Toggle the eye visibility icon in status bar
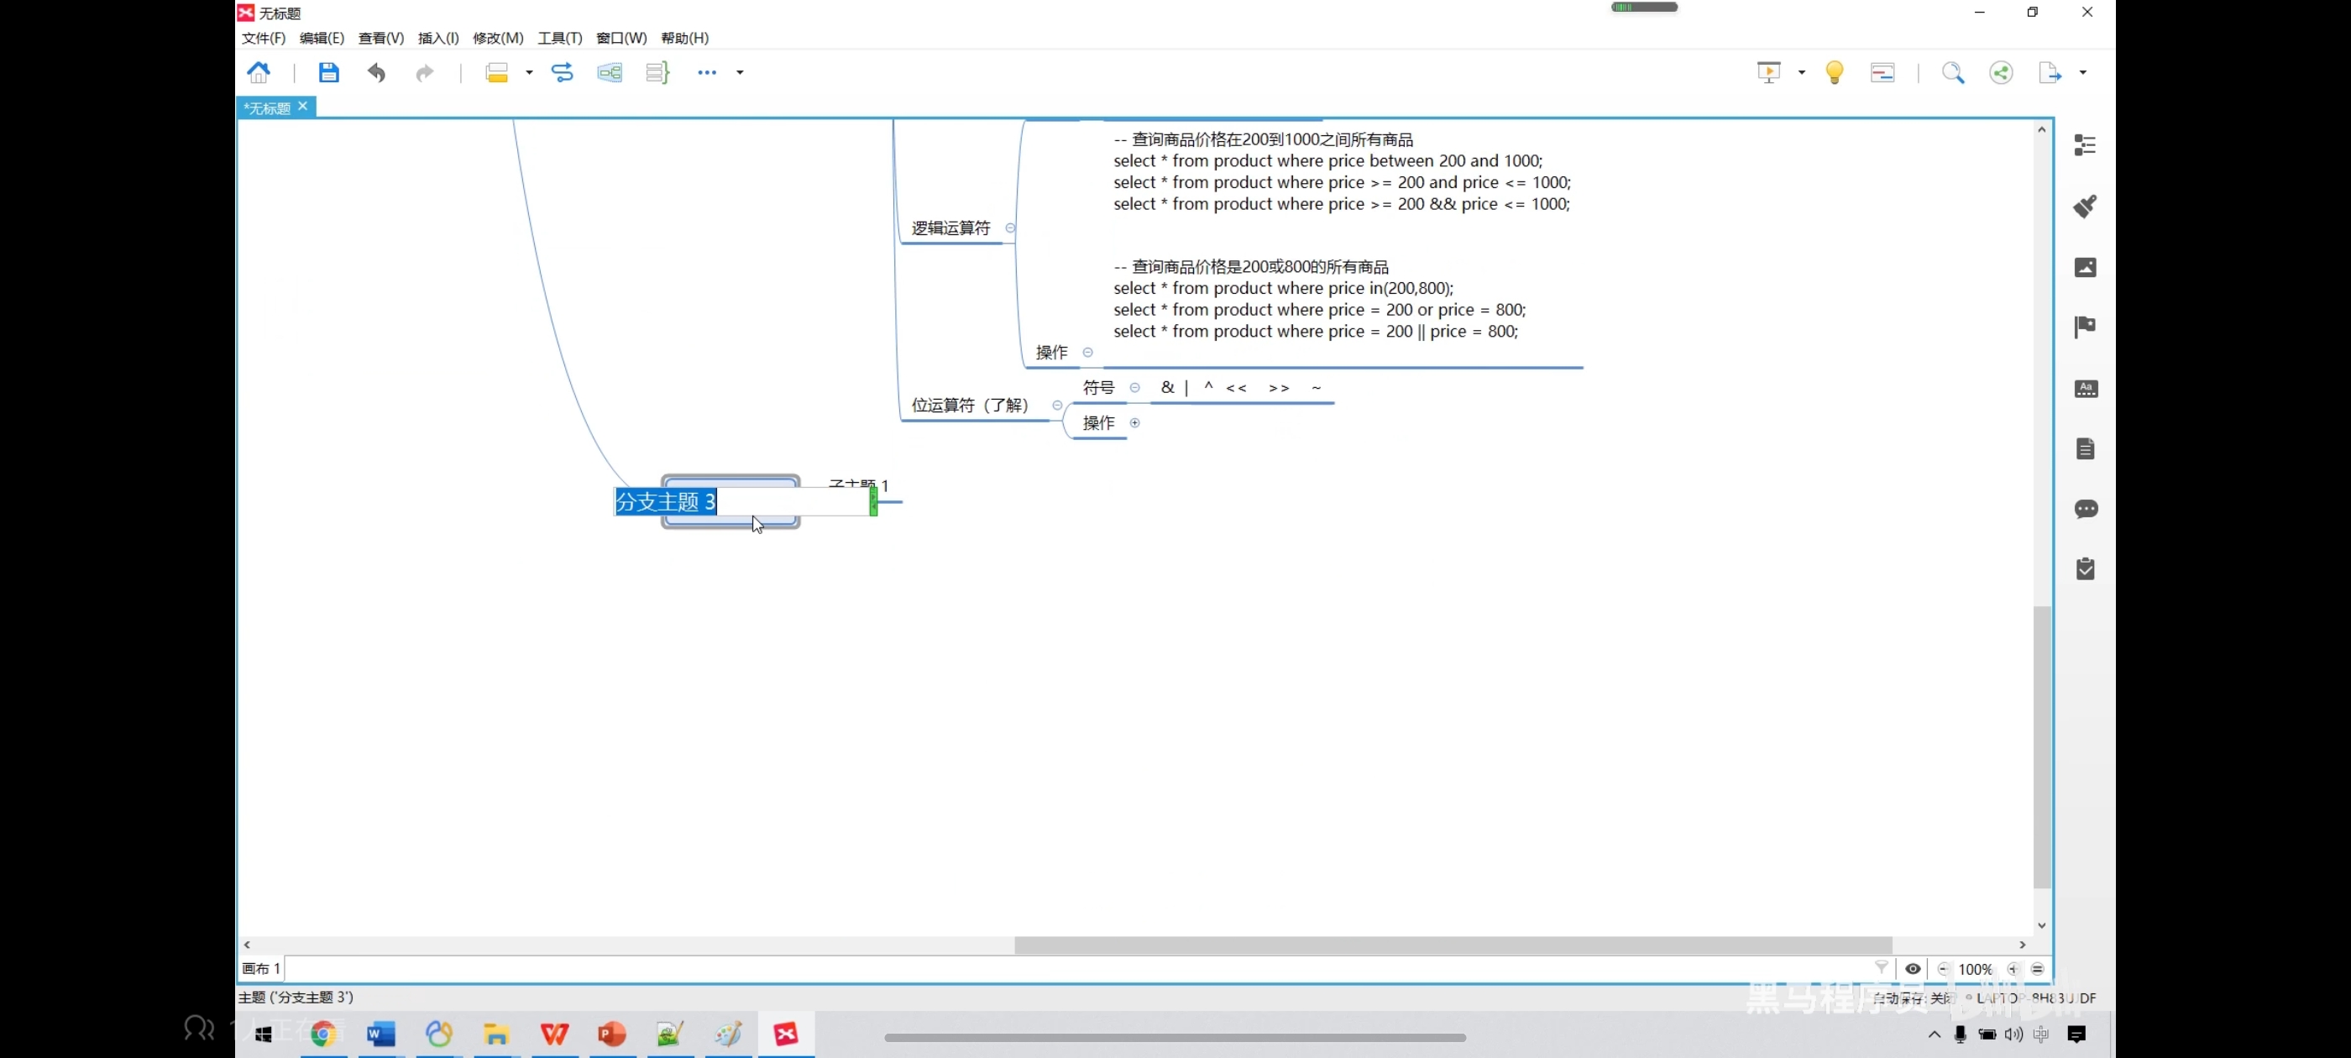2351x1058 pixels. click(1913, 968)
